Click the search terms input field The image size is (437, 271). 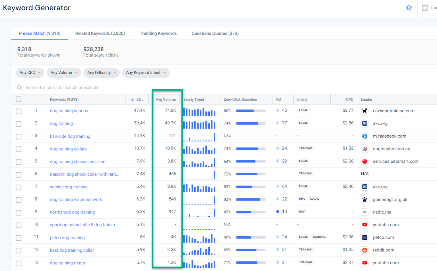(x=85, y=87)
